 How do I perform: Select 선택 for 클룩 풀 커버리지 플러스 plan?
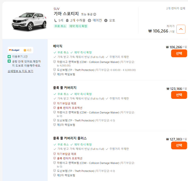coord(179,145)
